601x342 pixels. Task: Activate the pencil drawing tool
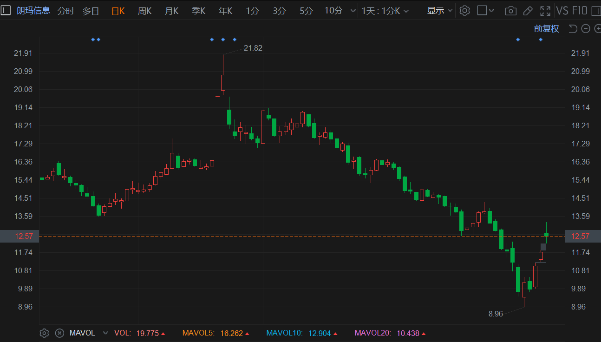528,11
